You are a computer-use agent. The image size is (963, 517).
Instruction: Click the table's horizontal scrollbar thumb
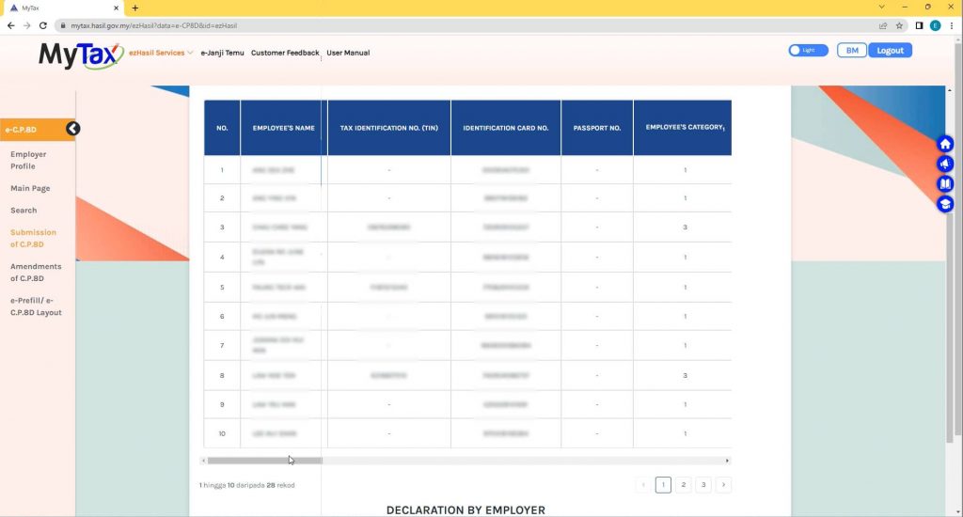pyautogui.click(x=264, y=461)
